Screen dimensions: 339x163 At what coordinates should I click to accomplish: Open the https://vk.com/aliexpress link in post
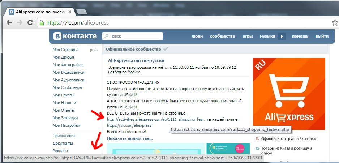pyautogui.click(x=129, y=125)
